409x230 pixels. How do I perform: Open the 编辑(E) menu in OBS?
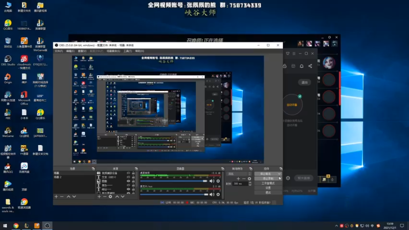pos(70,51)
